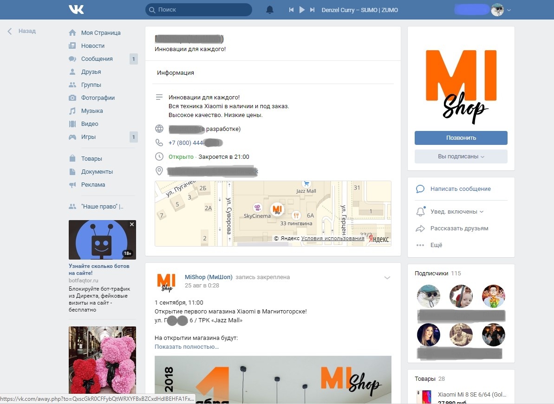Click music note icon beside Музыка
Screen dimensions: 554x404
(x=72, y=111)
